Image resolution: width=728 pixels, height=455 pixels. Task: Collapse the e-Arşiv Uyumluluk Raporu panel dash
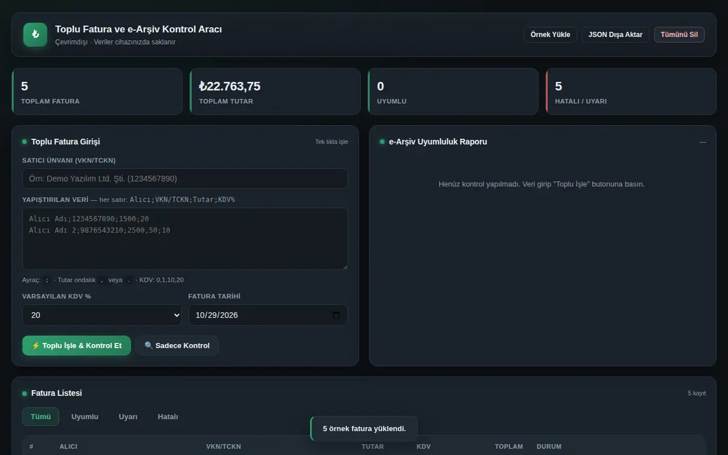click(703, 142)
